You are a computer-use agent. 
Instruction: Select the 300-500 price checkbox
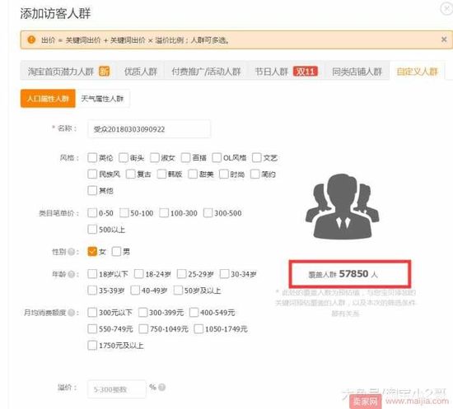tap(208, 213)
